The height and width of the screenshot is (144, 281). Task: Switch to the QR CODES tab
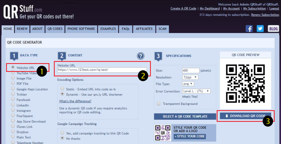pos(55,29)
